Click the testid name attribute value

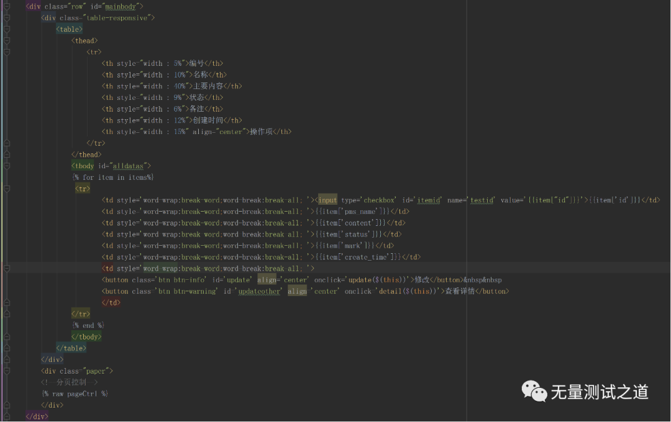(482, 200)
